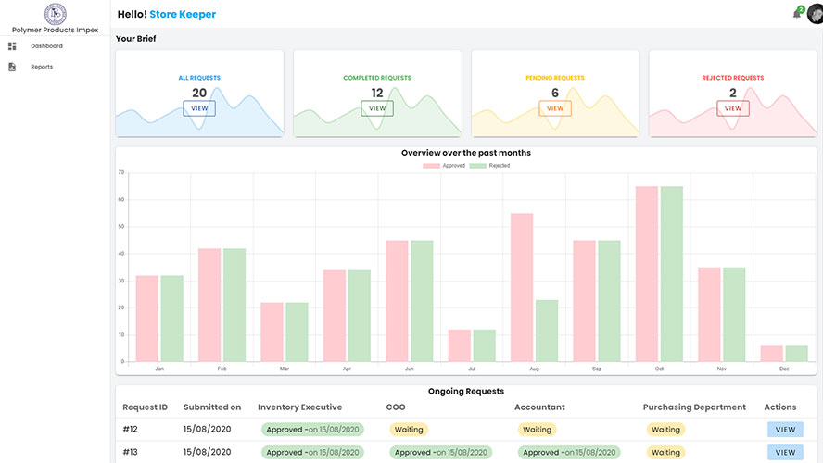The image size is (823, 463).
Task: View rejected requests from the summary card
Action: click(733, 108)
